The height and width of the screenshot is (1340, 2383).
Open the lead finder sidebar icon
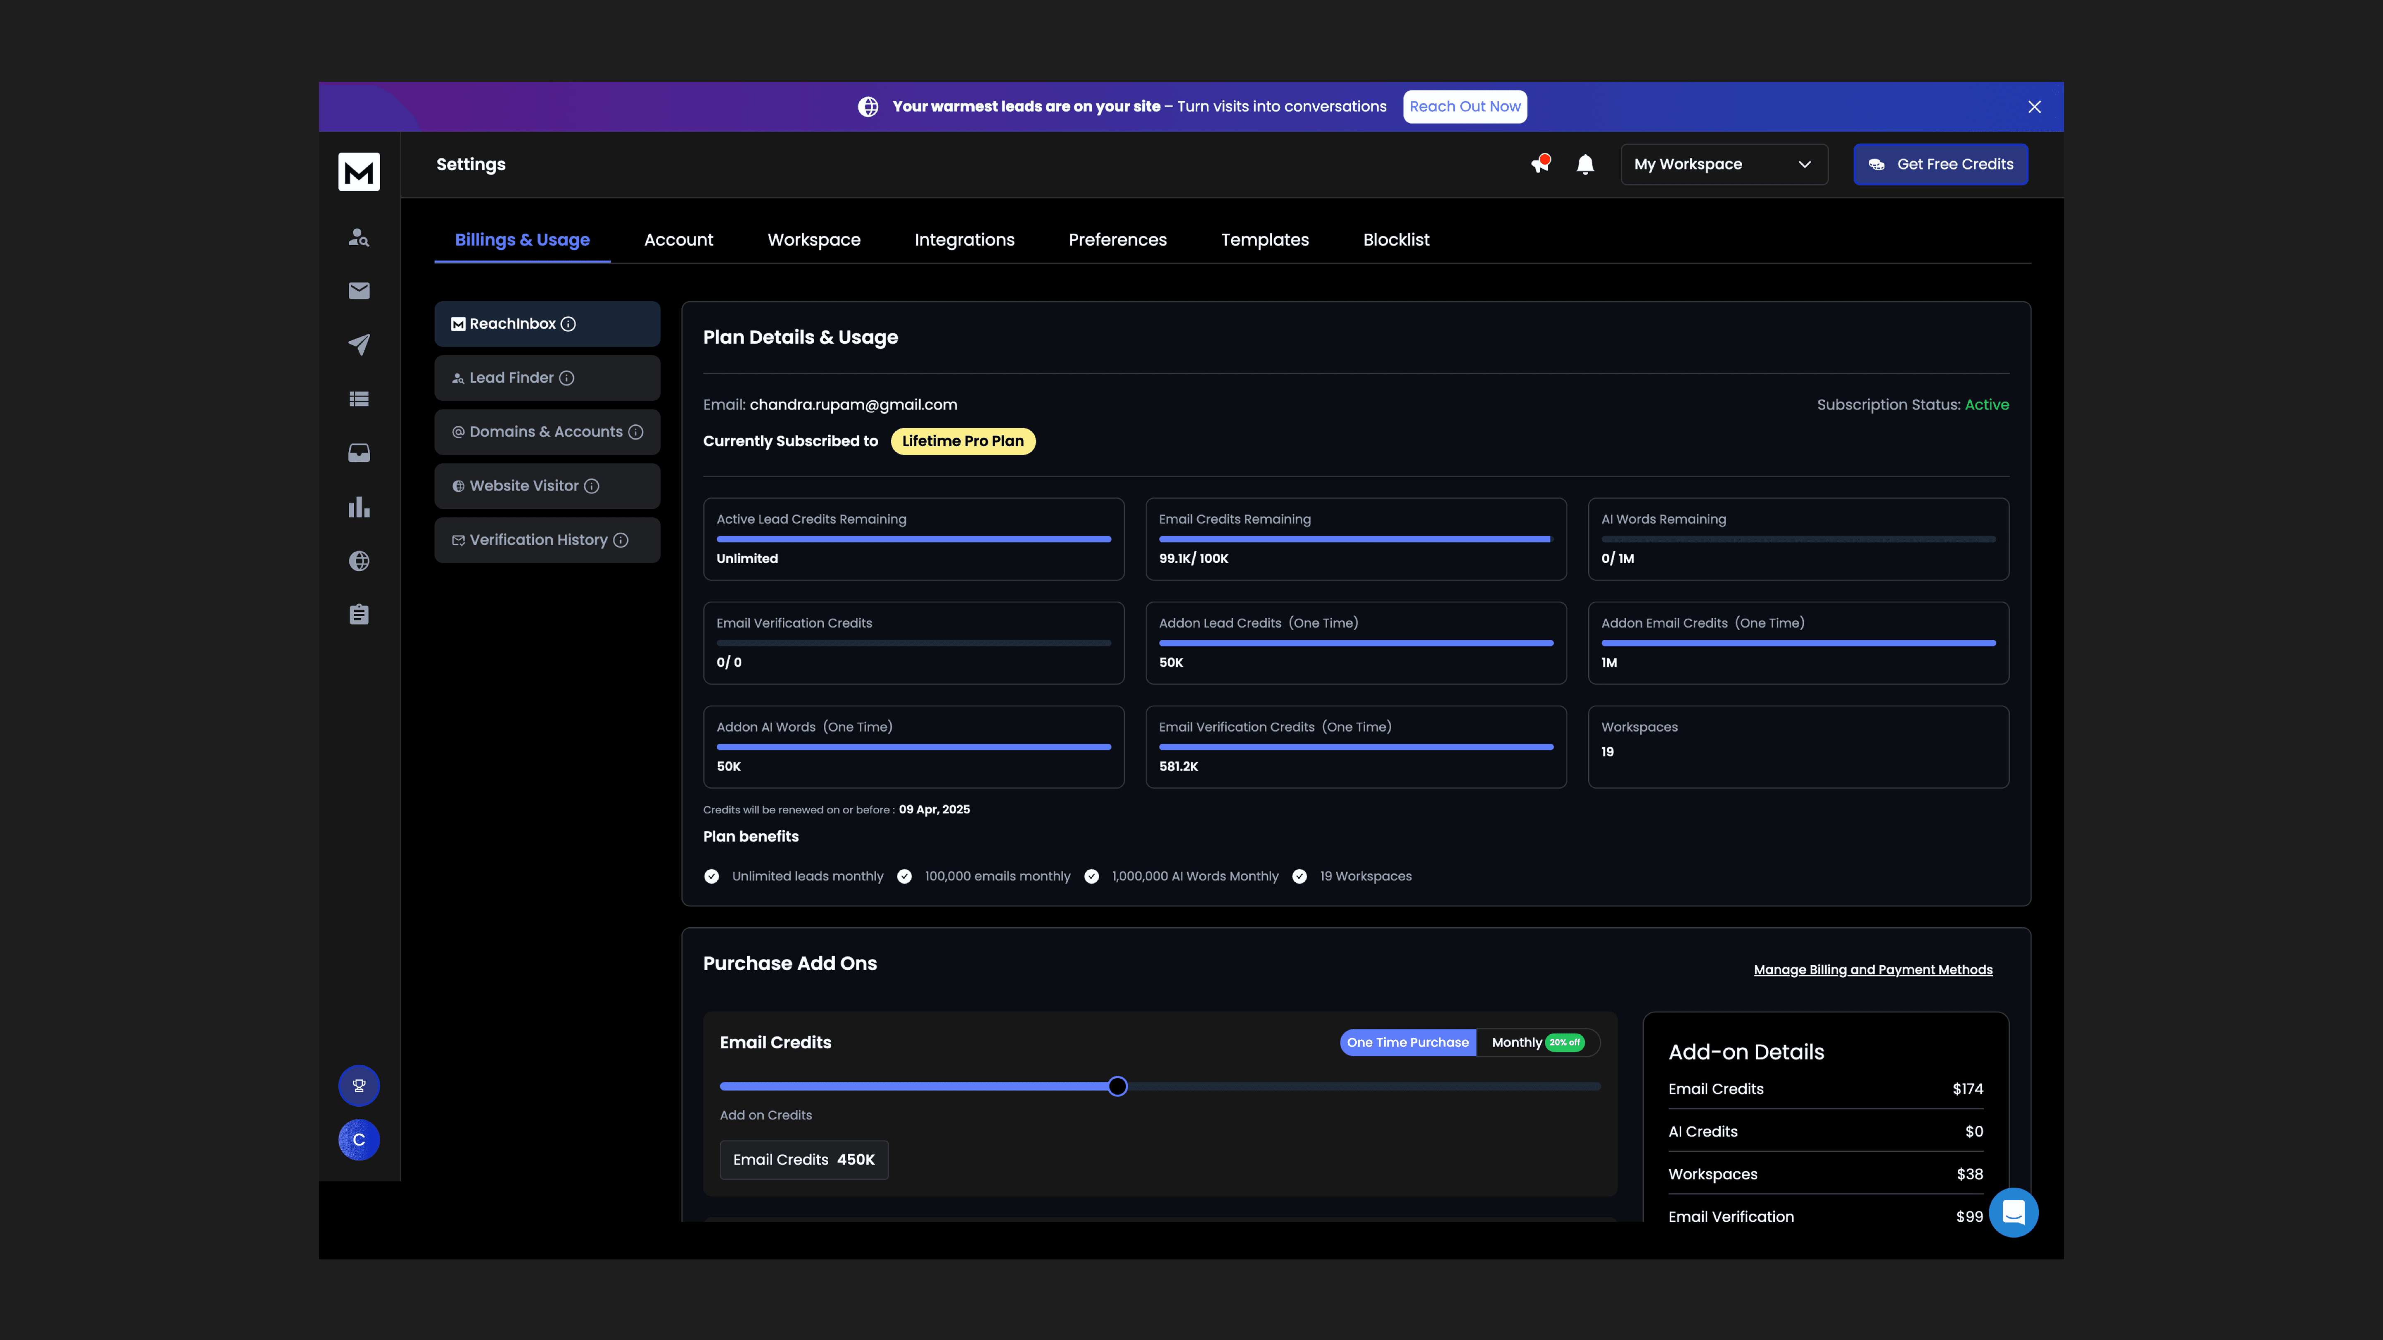(x=359, y=238)
